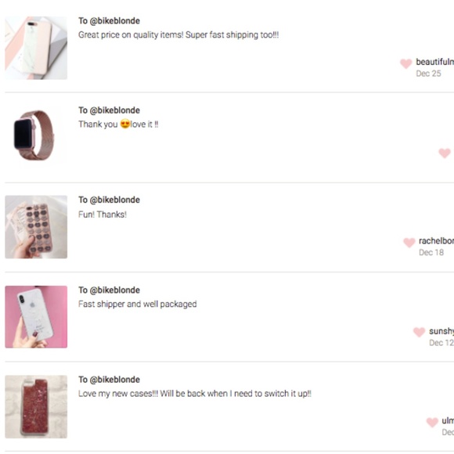454x454 pixels.
Task: Click the heart icon beside rachelbor username
Action: coord(409,243)
